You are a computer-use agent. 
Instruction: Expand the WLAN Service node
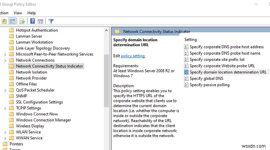coord(5,132)
